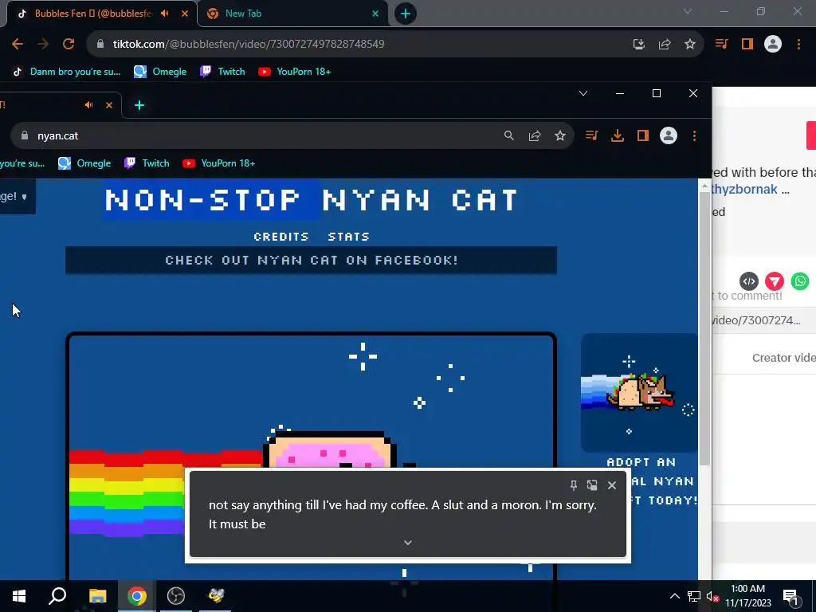Open side panel in nyan.cat window
816x612 pixels.
[643, 135]
